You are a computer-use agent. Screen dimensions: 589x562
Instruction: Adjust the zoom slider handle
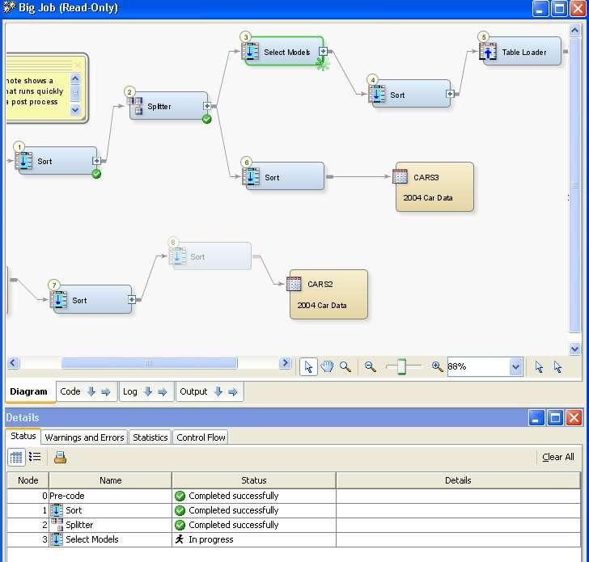(x=401, y=366)
